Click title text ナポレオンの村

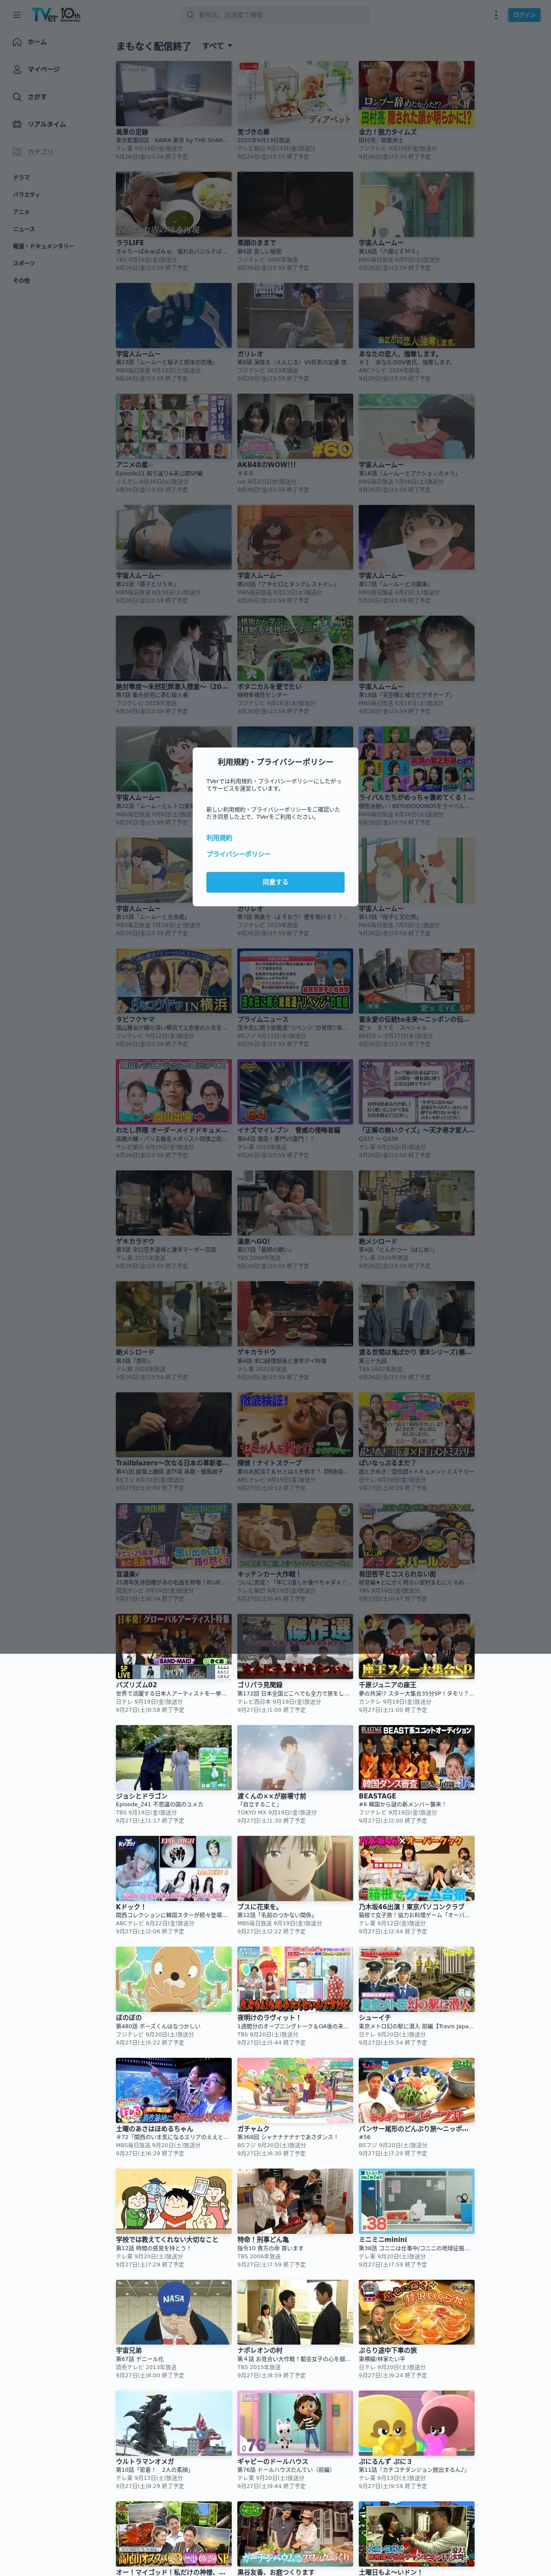point(259,2351)
